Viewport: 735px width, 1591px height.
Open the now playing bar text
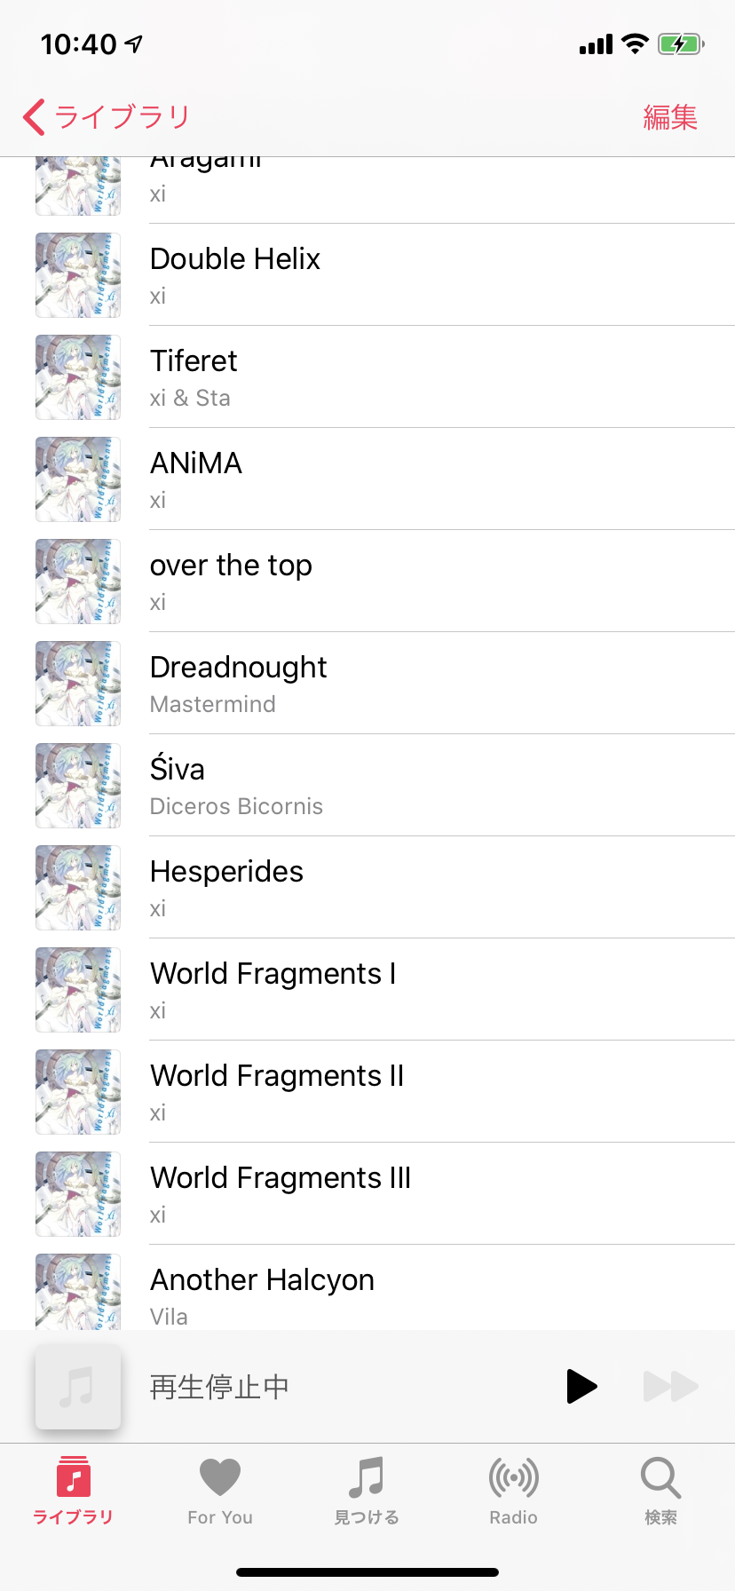219,1387
